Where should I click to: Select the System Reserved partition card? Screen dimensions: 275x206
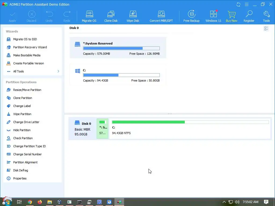point(118,48)
